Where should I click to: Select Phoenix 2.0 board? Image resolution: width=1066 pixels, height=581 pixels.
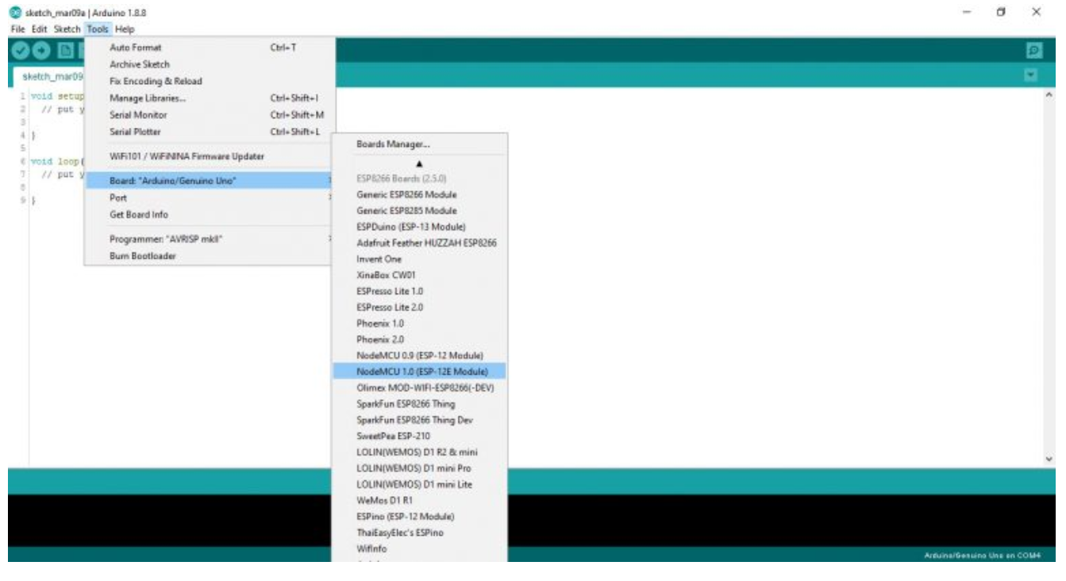click(x=419, y=340)
